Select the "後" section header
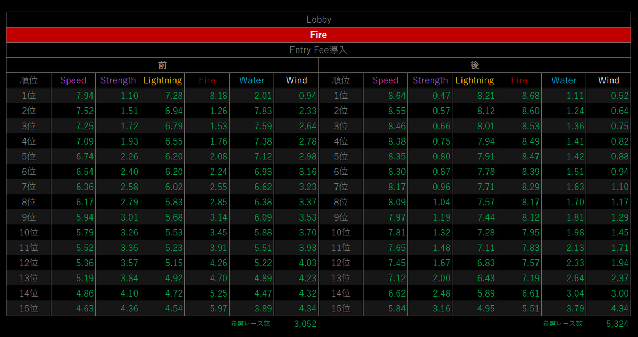Screen dimensions: 638x337 pyautogui.click(x=475, y=65)
